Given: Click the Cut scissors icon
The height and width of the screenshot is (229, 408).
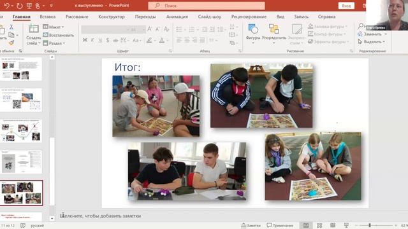Looking at the screenshot, I should (x=11, y=27).
